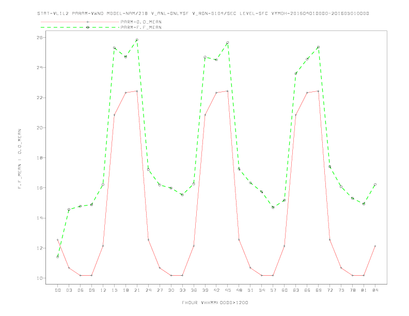Select the PARM=O.O_MEAN legend label
The width and height of the screenshot is (409, 316).
141,22
